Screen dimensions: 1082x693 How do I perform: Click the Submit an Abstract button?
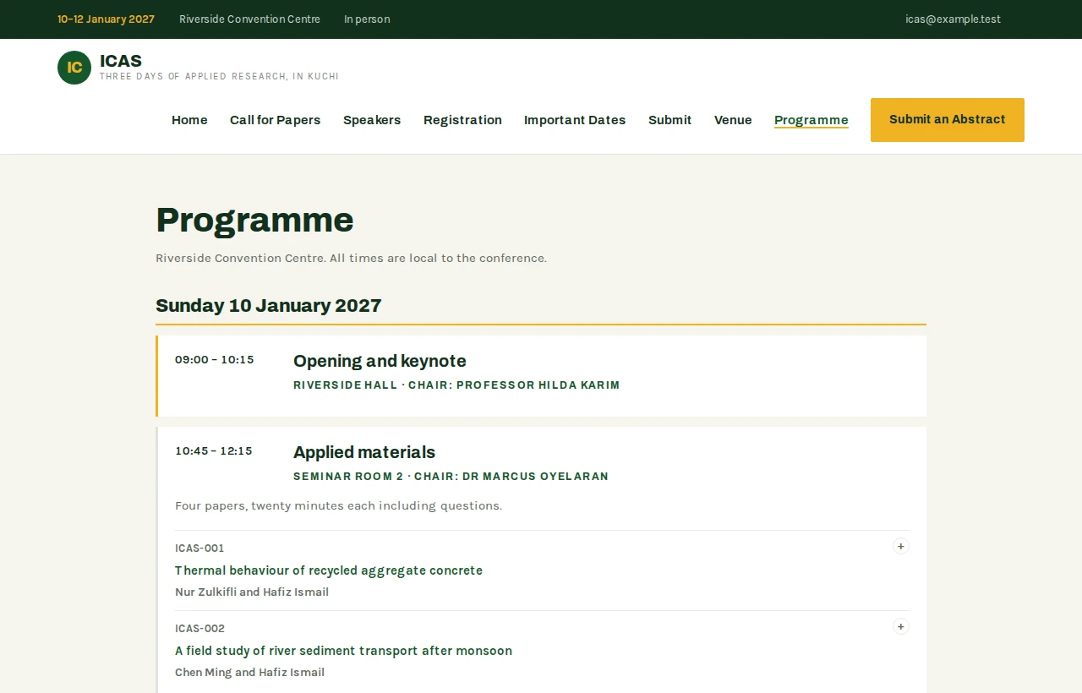[x=948, y=120]
